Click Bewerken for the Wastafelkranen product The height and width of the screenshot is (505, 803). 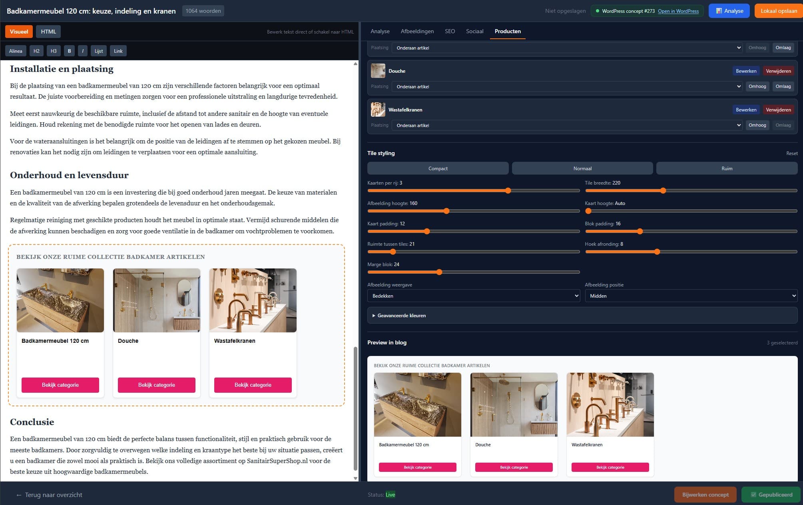tap(746, 109)
